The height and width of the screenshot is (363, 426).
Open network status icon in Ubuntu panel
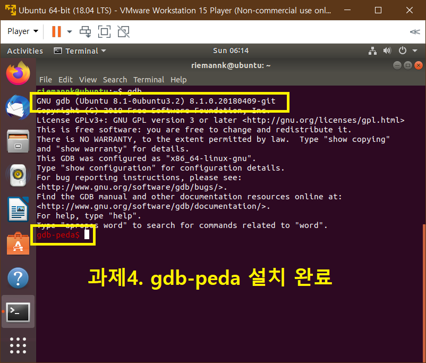tap(372, 50)
